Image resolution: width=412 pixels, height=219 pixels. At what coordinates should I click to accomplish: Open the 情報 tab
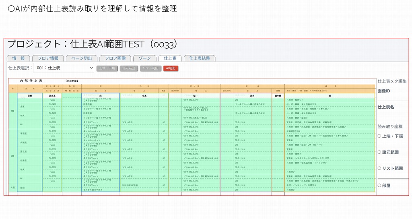[x=19, y=58]
